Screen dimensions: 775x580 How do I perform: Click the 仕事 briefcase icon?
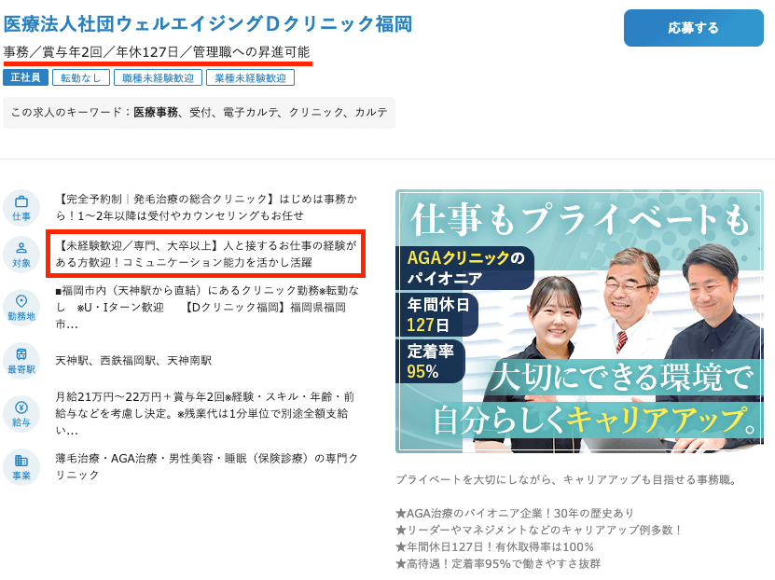pyautogui.click(x=21, y=208)
